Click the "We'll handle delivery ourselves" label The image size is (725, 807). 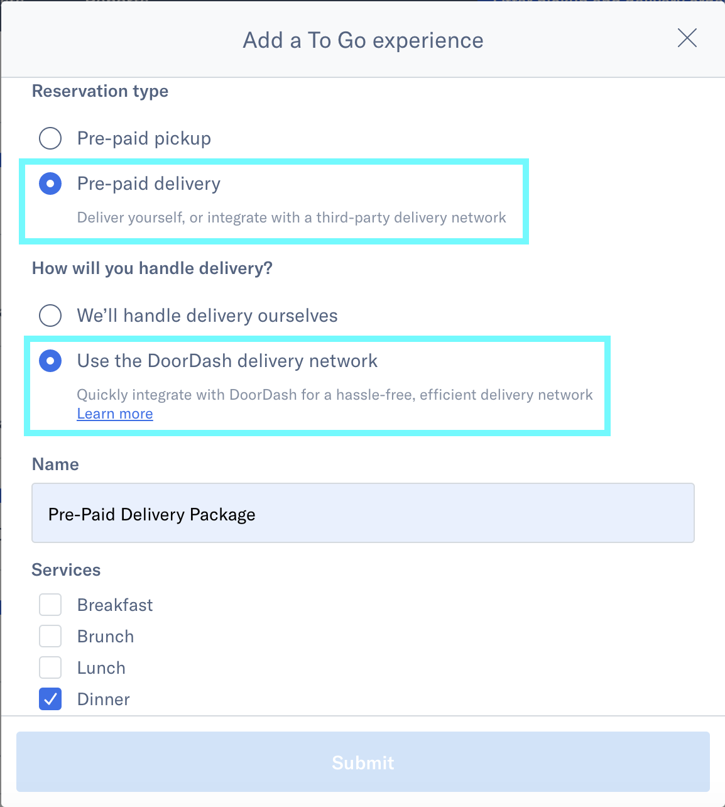point(207,316)
